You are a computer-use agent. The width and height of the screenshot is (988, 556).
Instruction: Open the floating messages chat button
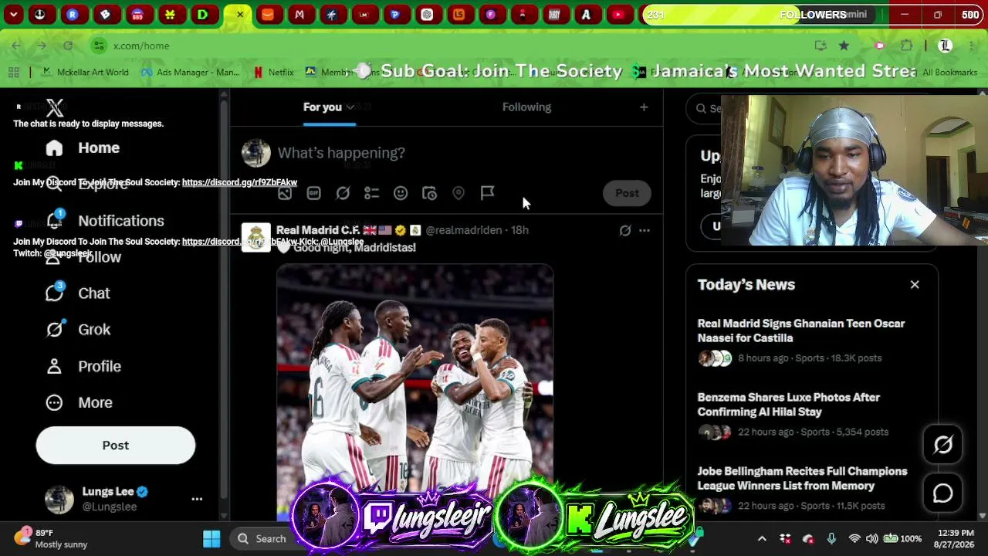(942, 493)
